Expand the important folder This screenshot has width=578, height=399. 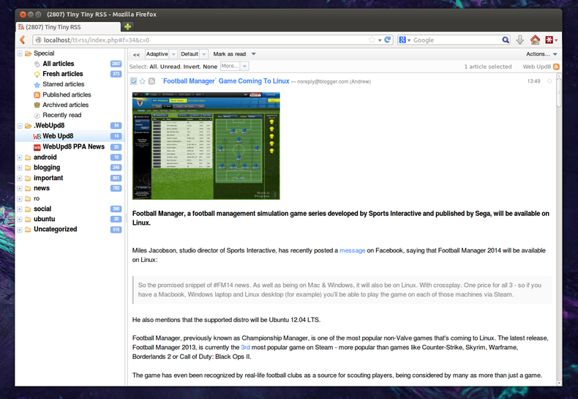[20, 178]
